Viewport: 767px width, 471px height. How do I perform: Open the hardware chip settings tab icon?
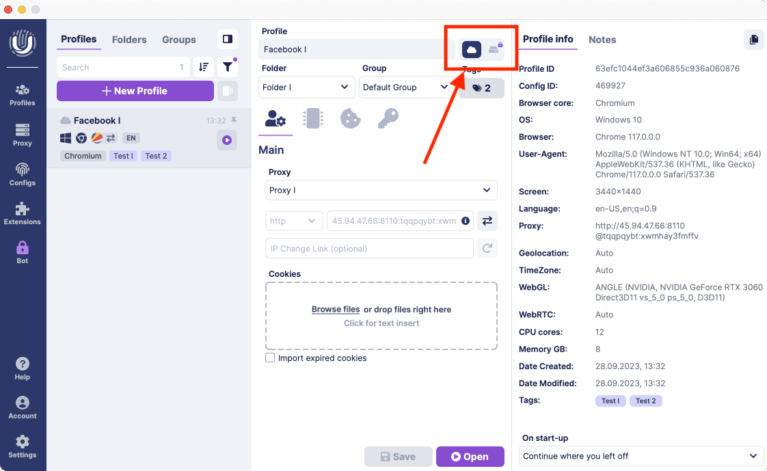coord(313,118)
